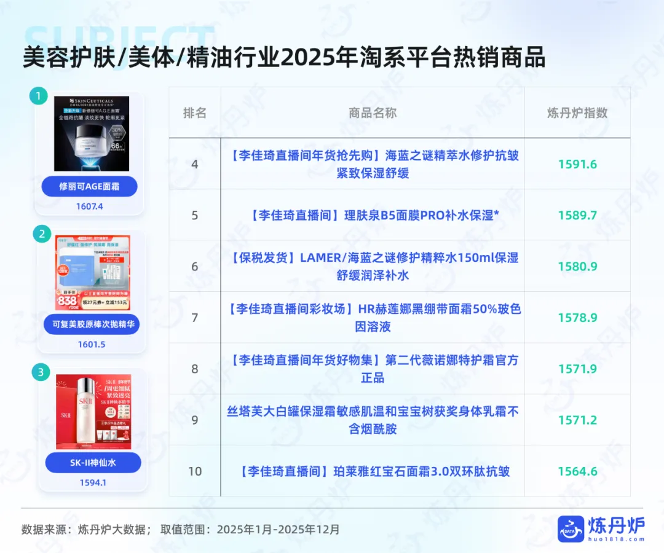Click the index value 1591.6
Image resolution: width=664 pixels, height=553 pixels.
point(577,164)
